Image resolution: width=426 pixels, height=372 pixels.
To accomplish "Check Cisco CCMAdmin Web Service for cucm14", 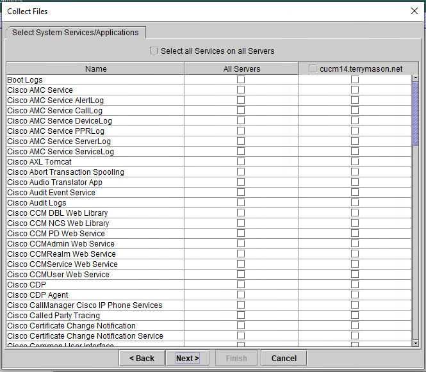I will (355, 244).
